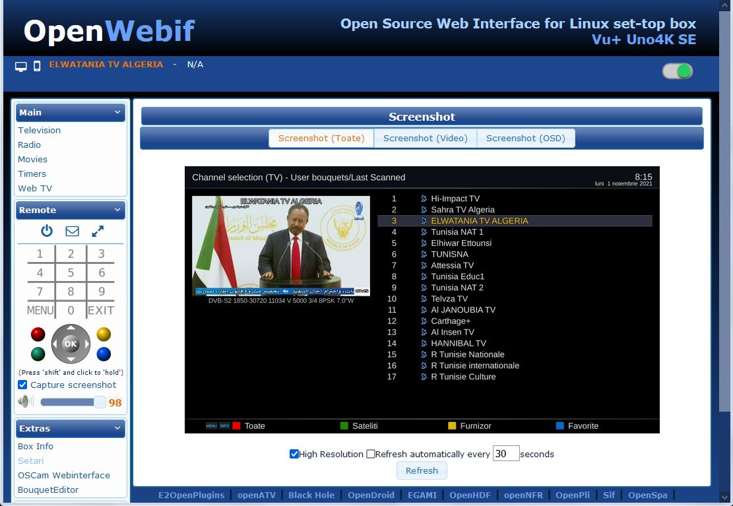Viewport: 733px width, 506px height.
Task: Open Box Info in Extras
Action: point(36,446)
